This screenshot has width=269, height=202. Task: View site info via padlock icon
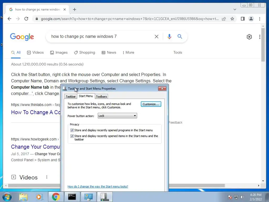point(37,19)
